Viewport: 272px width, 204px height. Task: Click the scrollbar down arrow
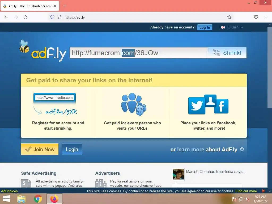tap(270, 191)
